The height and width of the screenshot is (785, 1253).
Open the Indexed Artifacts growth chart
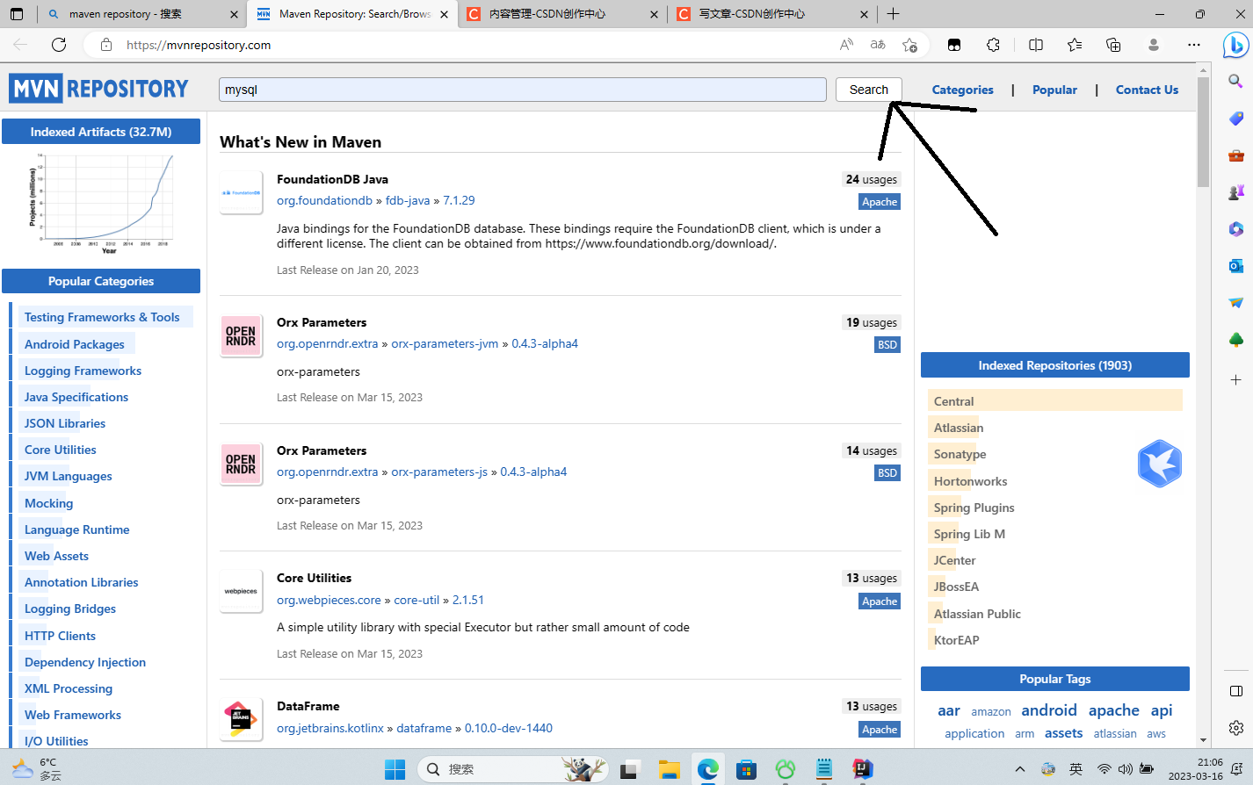coord(101,203)
